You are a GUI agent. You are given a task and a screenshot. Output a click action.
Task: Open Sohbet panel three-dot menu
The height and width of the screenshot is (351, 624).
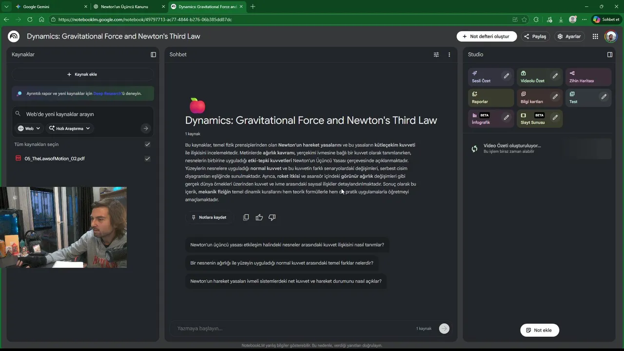point(449,55)
